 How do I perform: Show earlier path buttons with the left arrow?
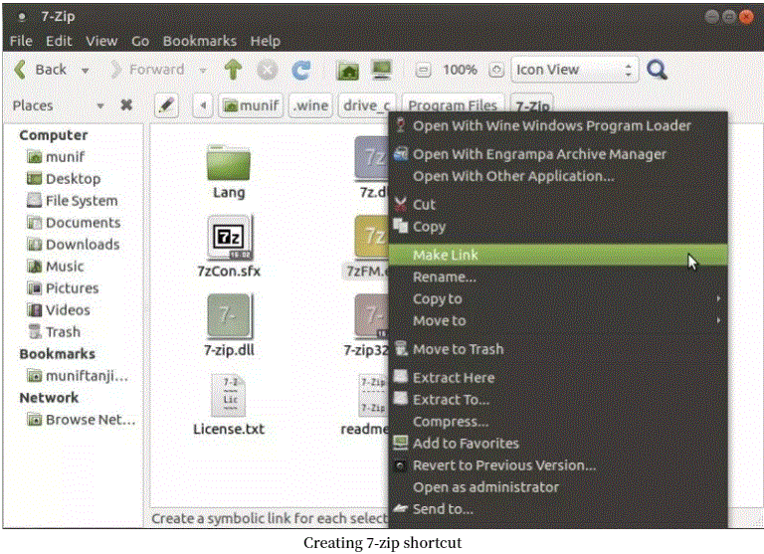click(x=203, y=105)
